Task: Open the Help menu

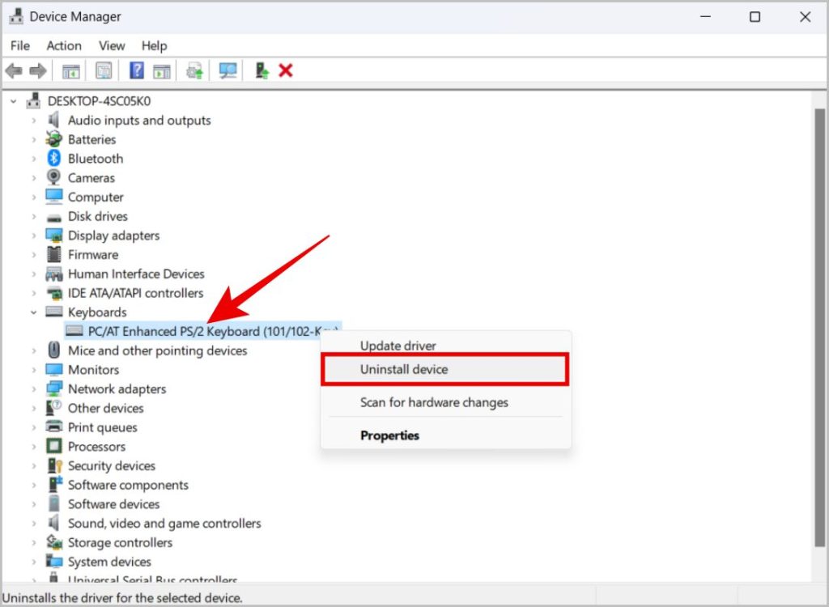Action: (154, 46)
